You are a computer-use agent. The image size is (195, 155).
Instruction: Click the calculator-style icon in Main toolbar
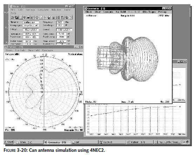click(x=54, y=18)
